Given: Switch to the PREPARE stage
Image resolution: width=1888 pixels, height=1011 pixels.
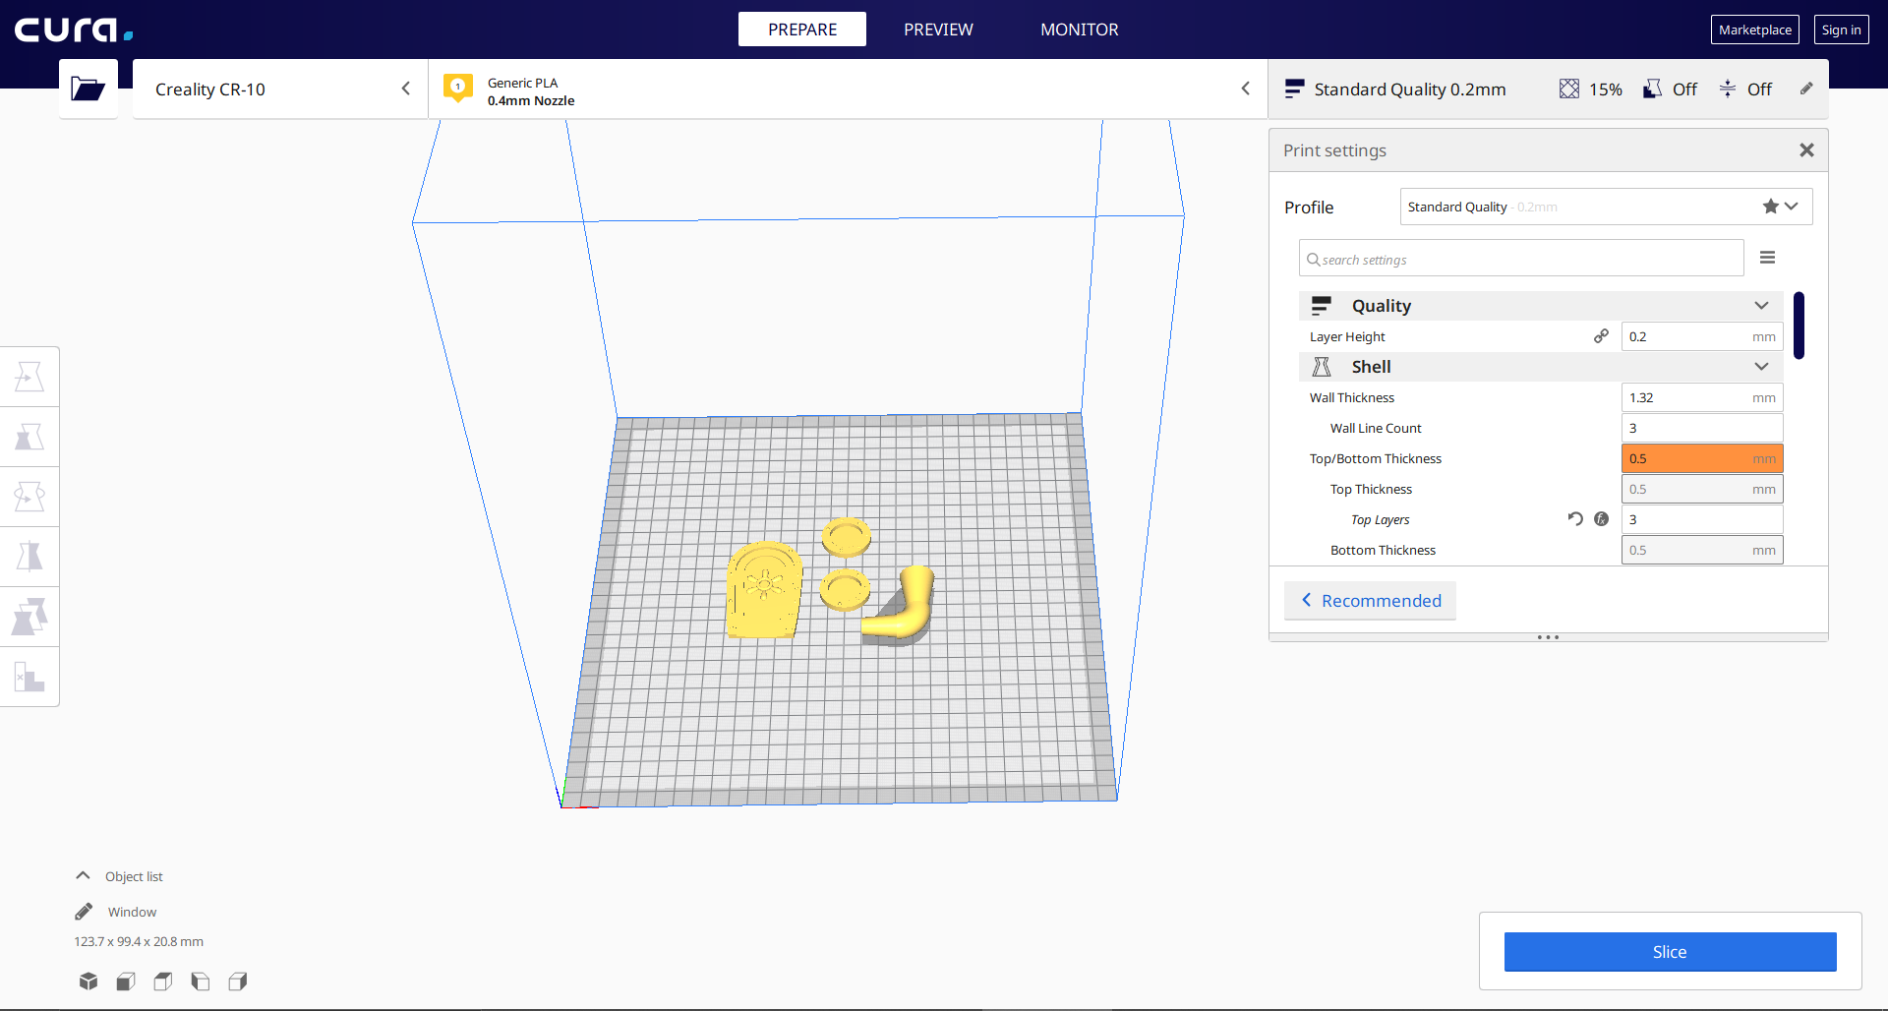Looking at the screenshot, I should point(802,30).
